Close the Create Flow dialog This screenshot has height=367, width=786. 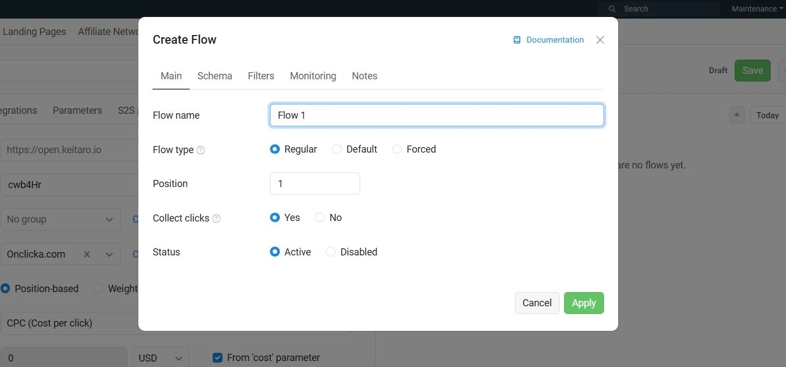click(x=600, y=40)
